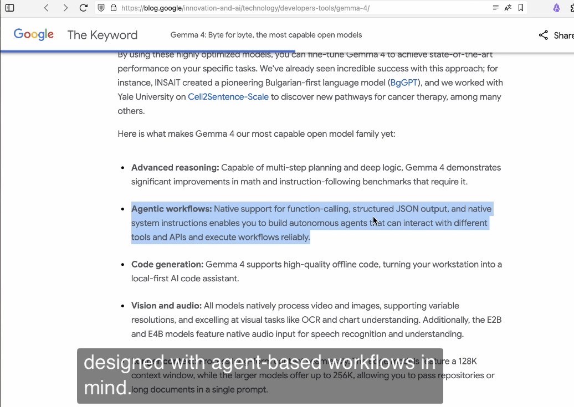
Task: Click the translate page icon
Action: 508,8
